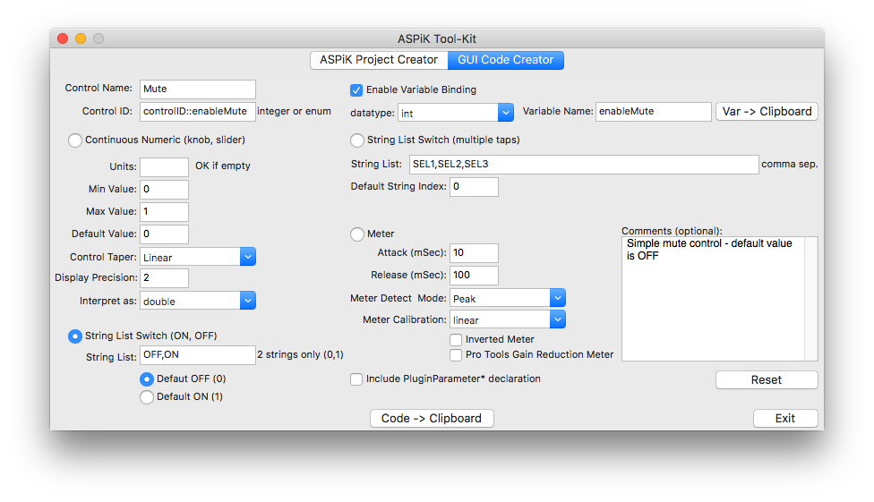Focus the Control Name field

point(198,89)
